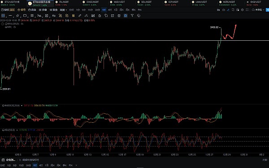Select the Aa text annotation tool

tap(54, 16)
